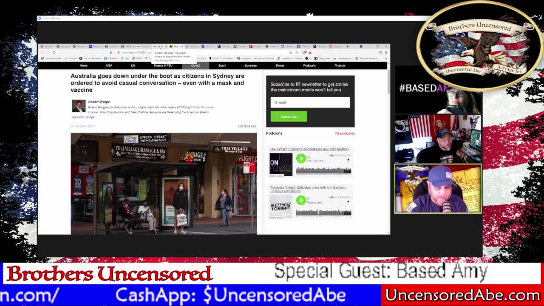Open a new browser tab with the plus icon

pos(348,46)
